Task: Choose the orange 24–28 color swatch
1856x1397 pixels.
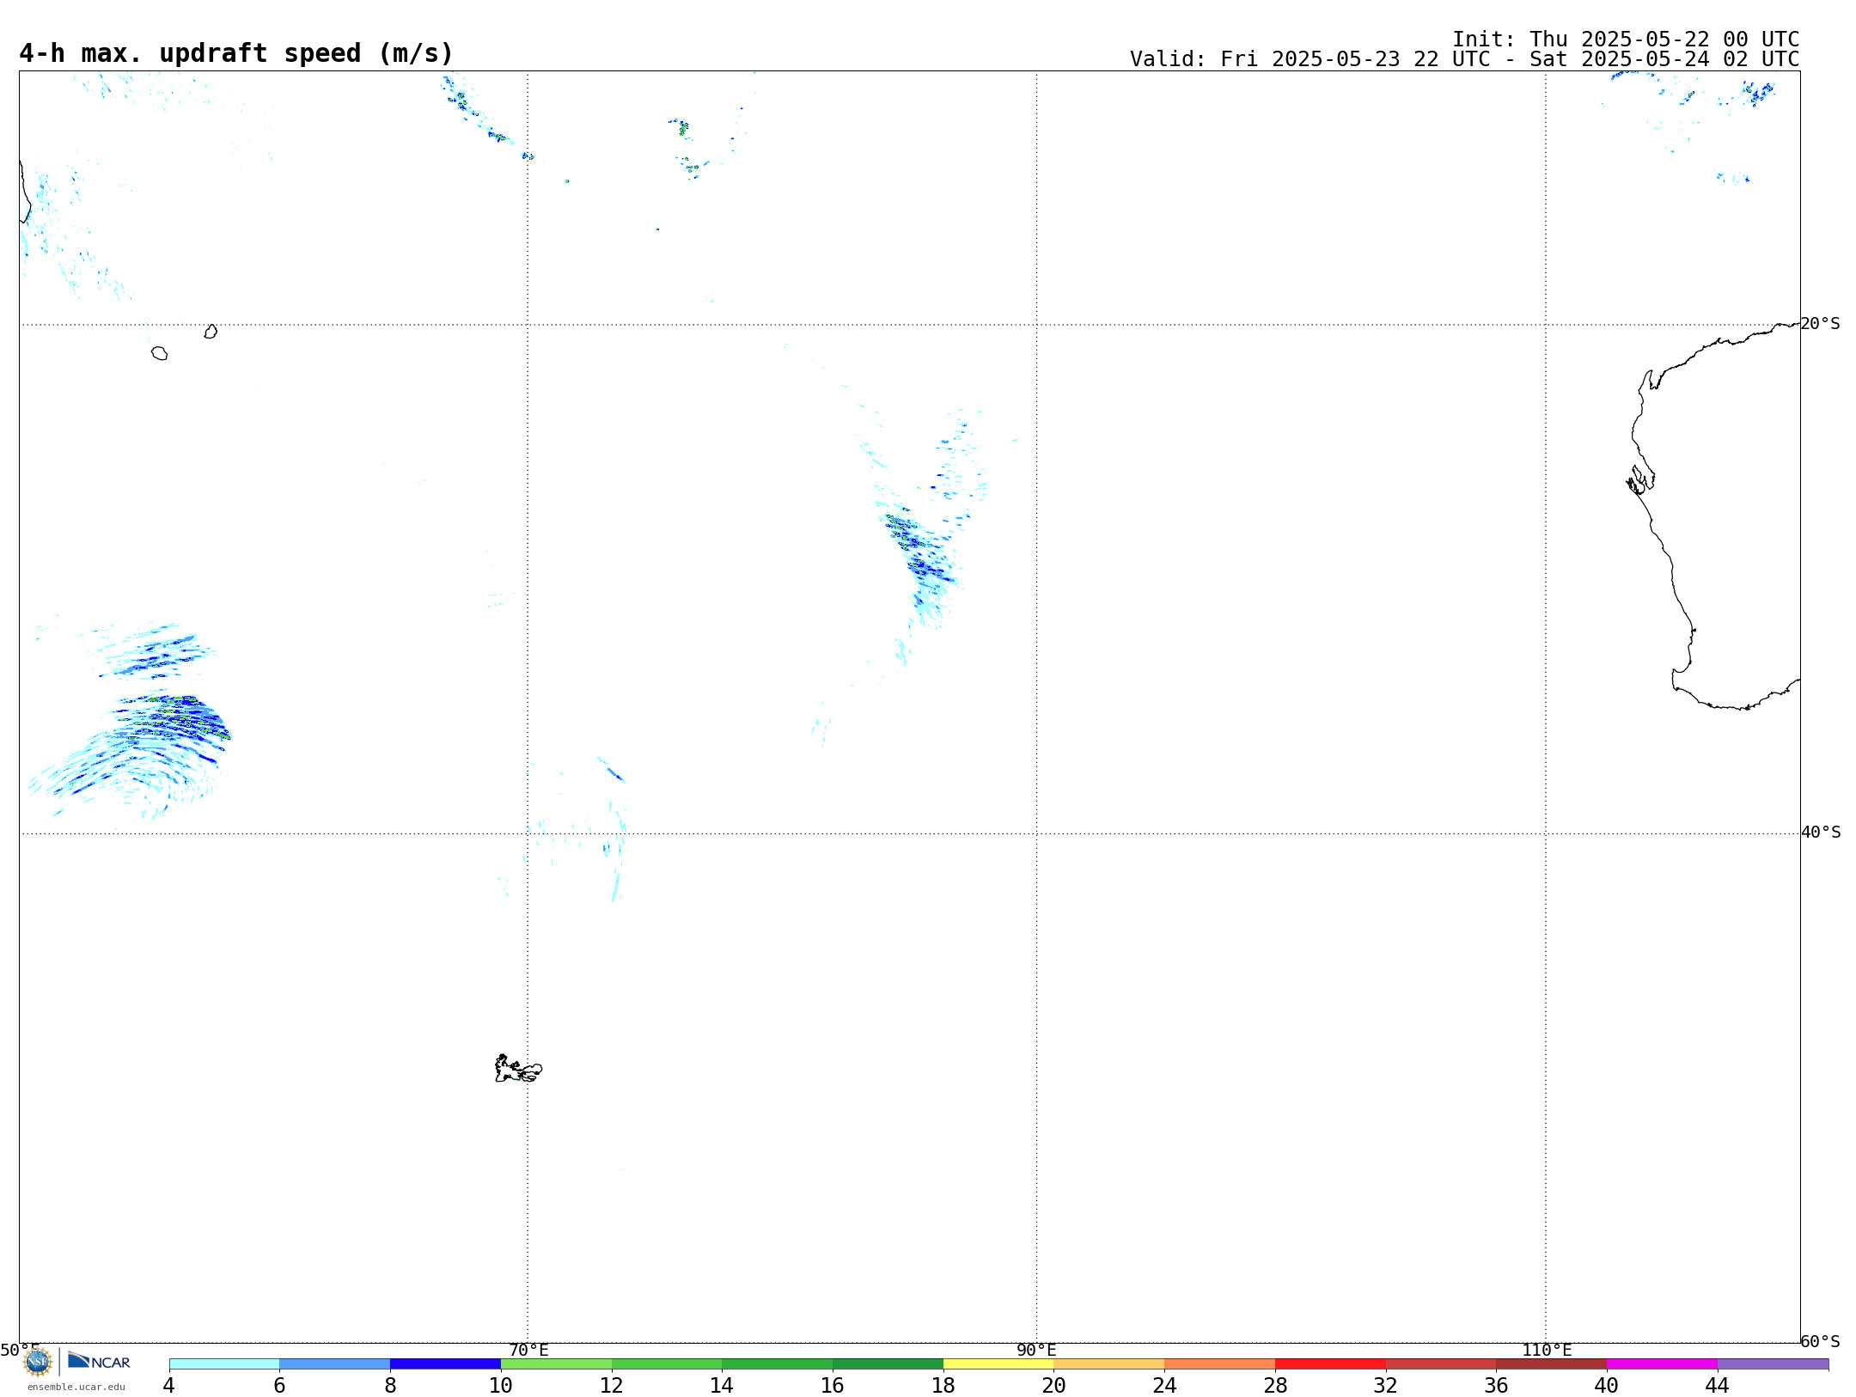Action: point(1220,1364)
